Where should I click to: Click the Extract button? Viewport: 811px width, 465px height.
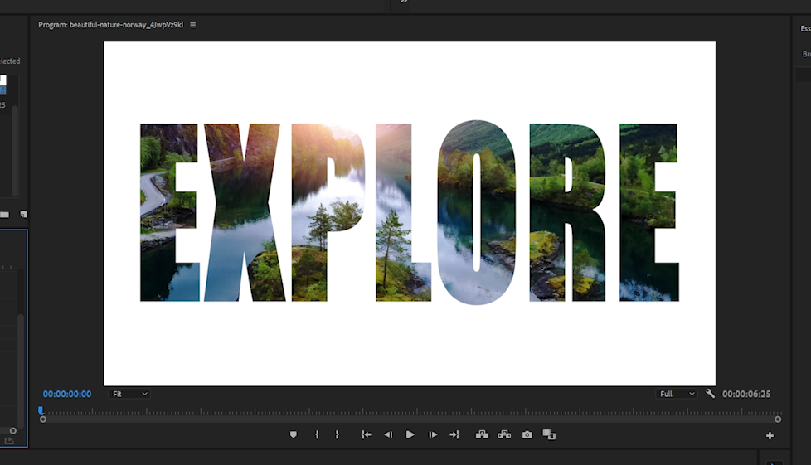pyautogui.click(x=504, y=435)
